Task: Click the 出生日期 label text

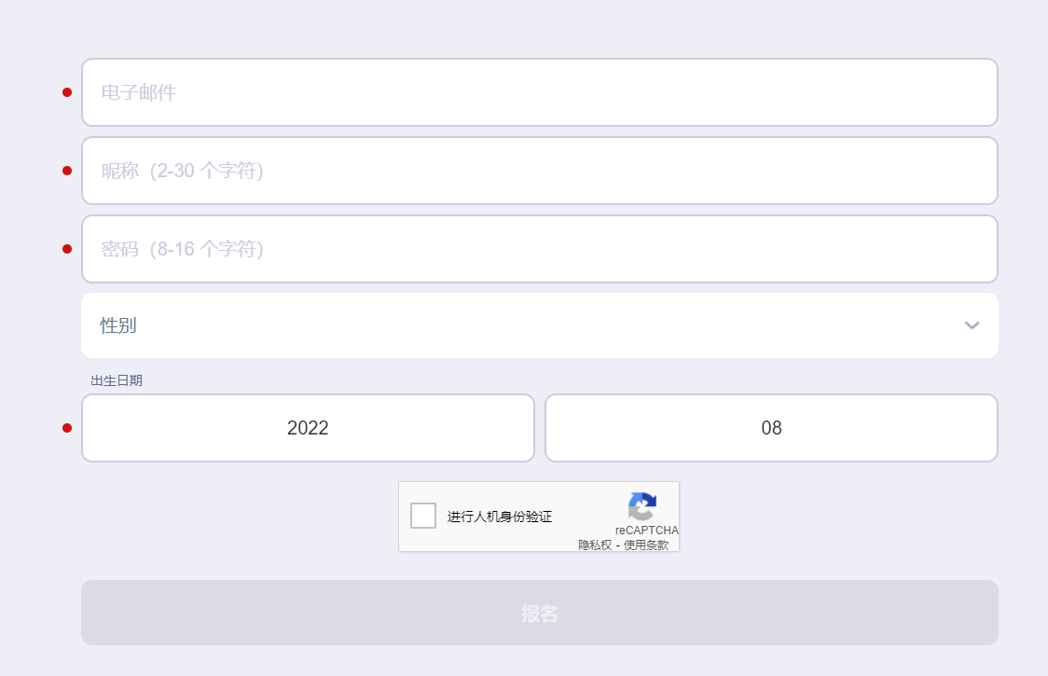Action: coord(117,380)
